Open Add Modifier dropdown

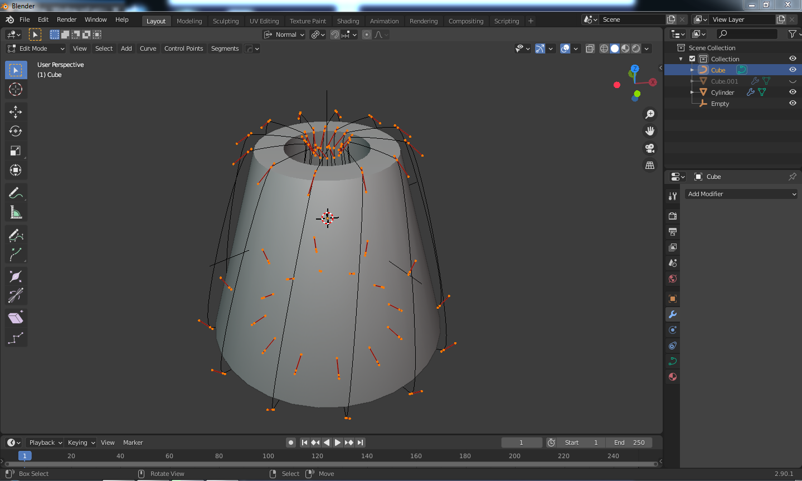[742, 194]
